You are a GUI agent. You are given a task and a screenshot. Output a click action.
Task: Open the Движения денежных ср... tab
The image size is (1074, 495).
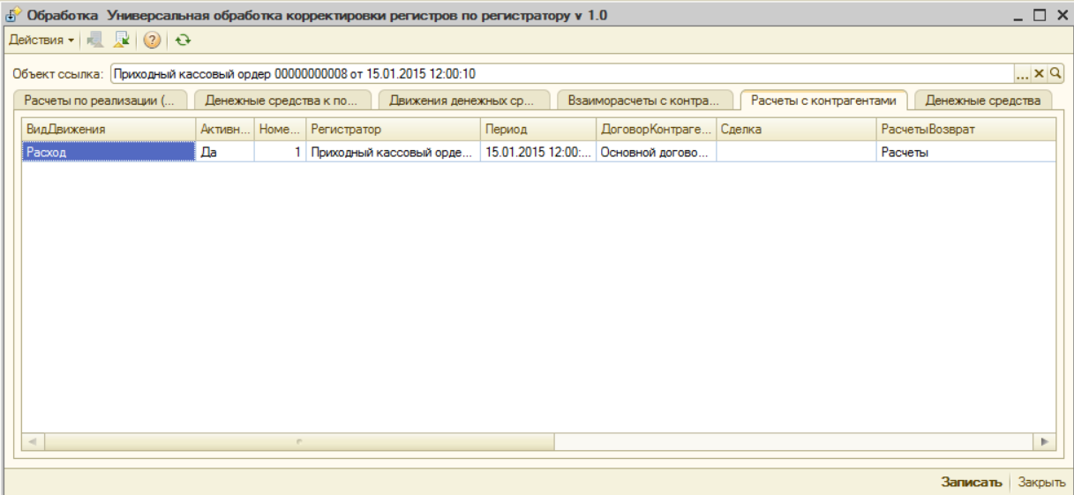[x=462, y=100]
